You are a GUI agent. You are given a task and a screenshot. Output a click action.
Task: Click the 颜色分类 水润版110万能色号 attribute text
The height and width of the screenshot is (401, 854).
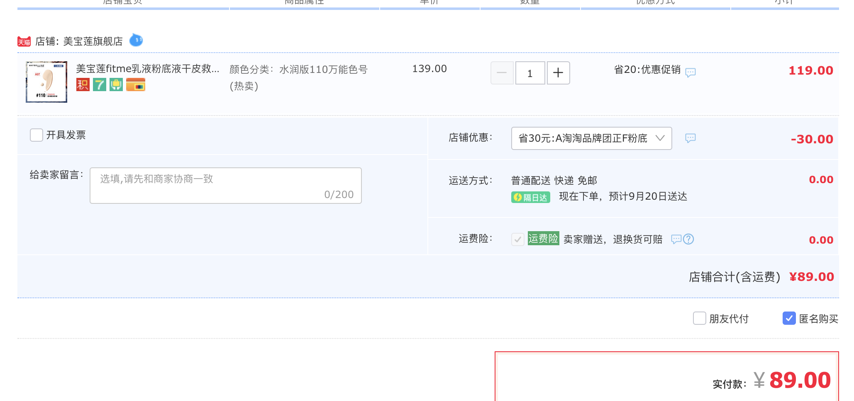299,77
